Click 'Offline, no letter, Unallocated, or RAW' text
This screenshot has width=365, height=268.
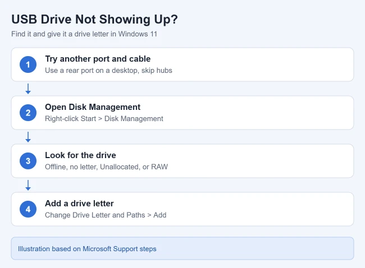(106, 167)
